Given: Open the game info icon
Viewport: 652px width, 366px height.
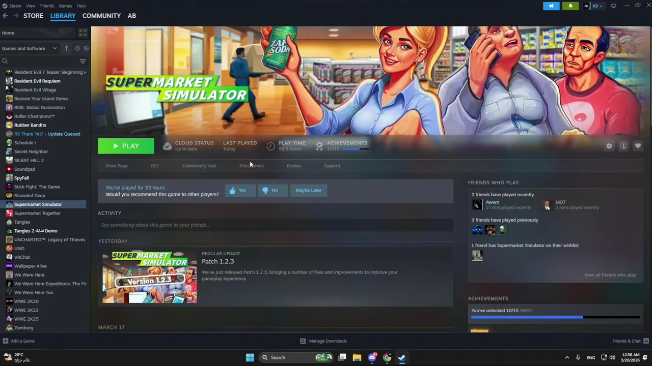Looking at the screenshot, I should (623, 146).
